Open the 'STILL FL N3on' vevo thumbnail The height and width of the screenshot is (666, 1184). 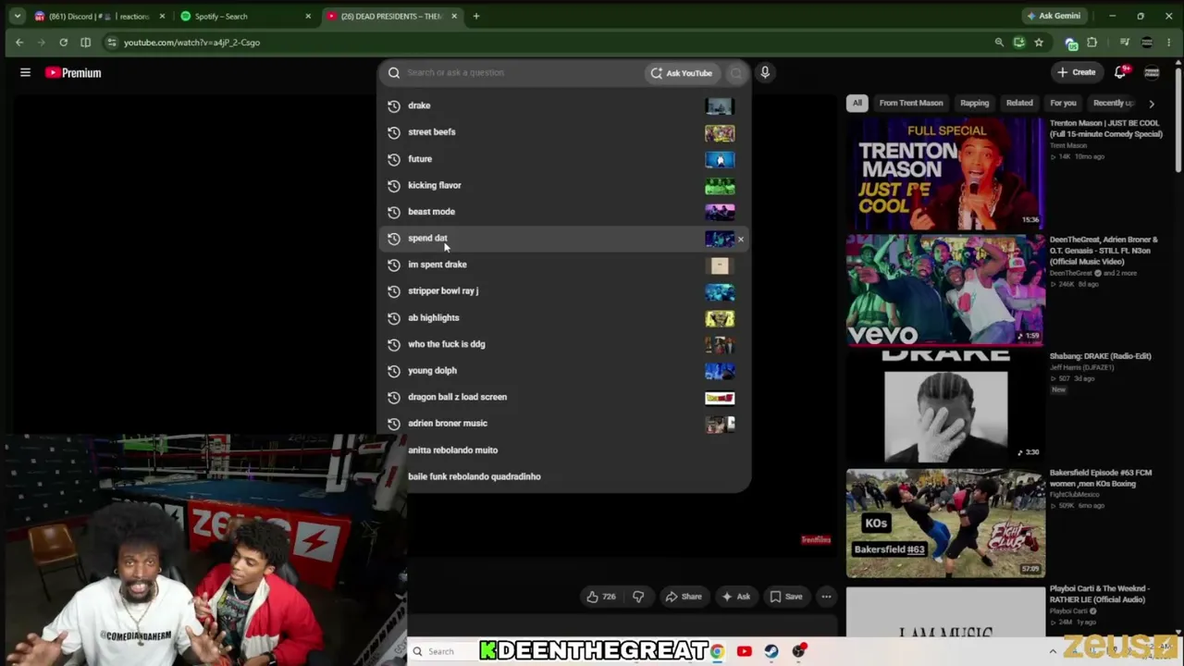point(945,290)
